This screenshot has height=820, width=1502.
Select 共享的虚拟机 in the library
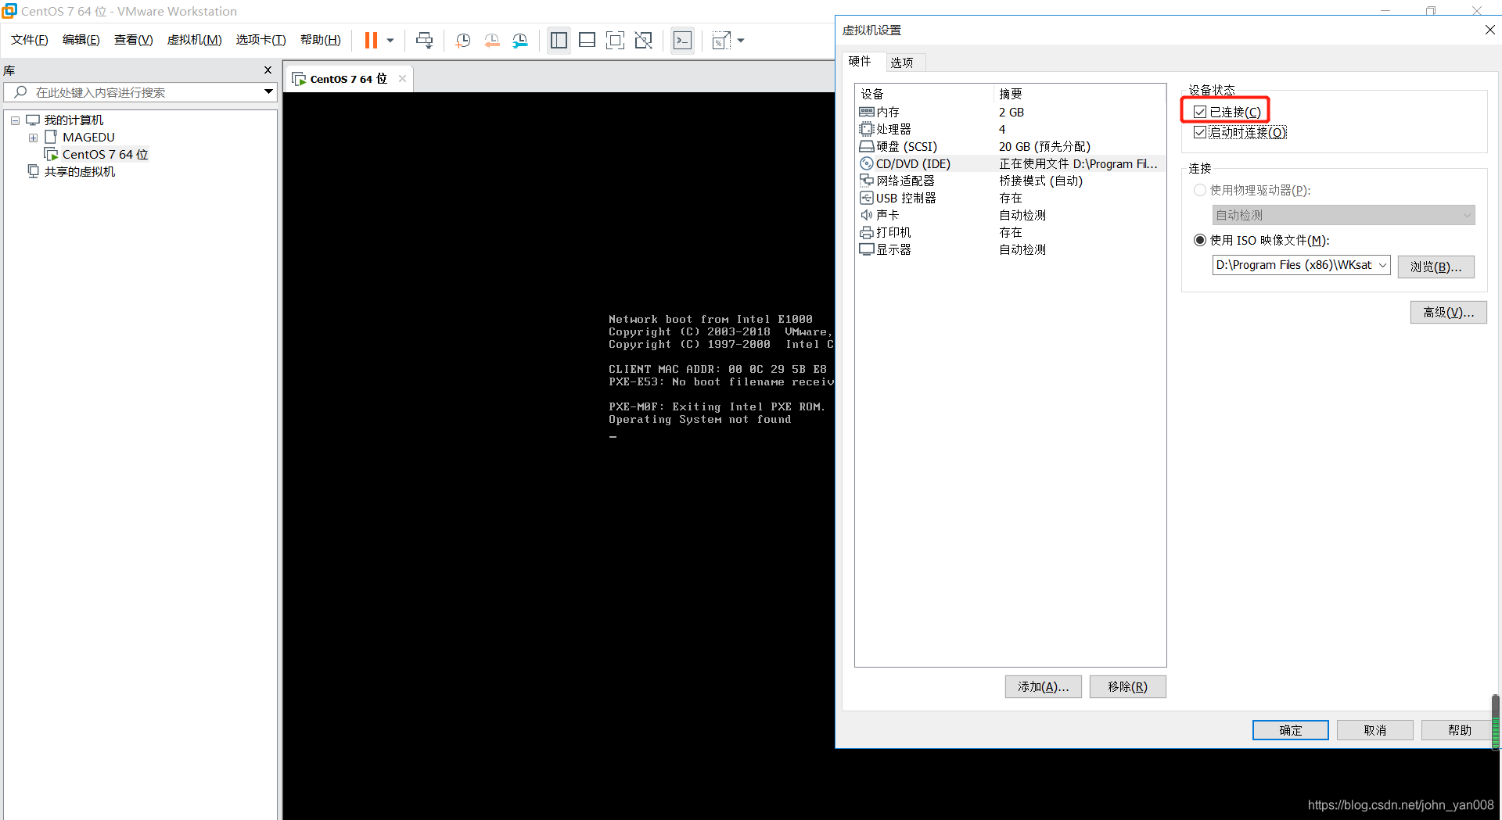79,172
